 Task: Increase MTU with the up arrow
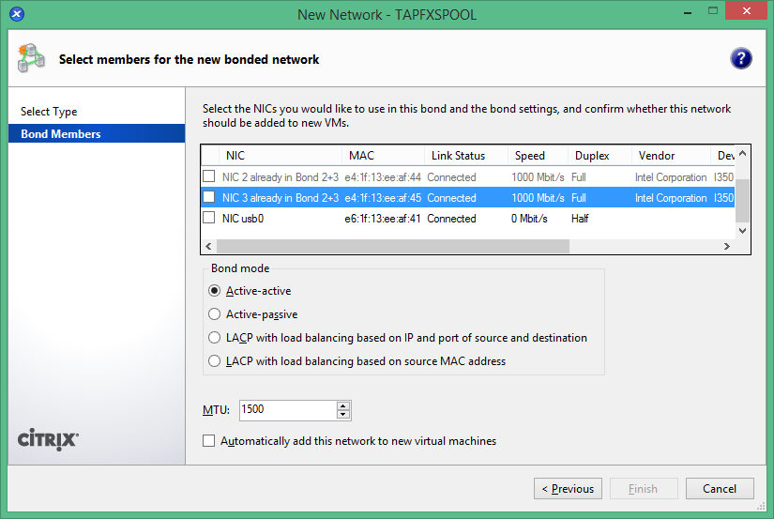[x=343, y=406]
